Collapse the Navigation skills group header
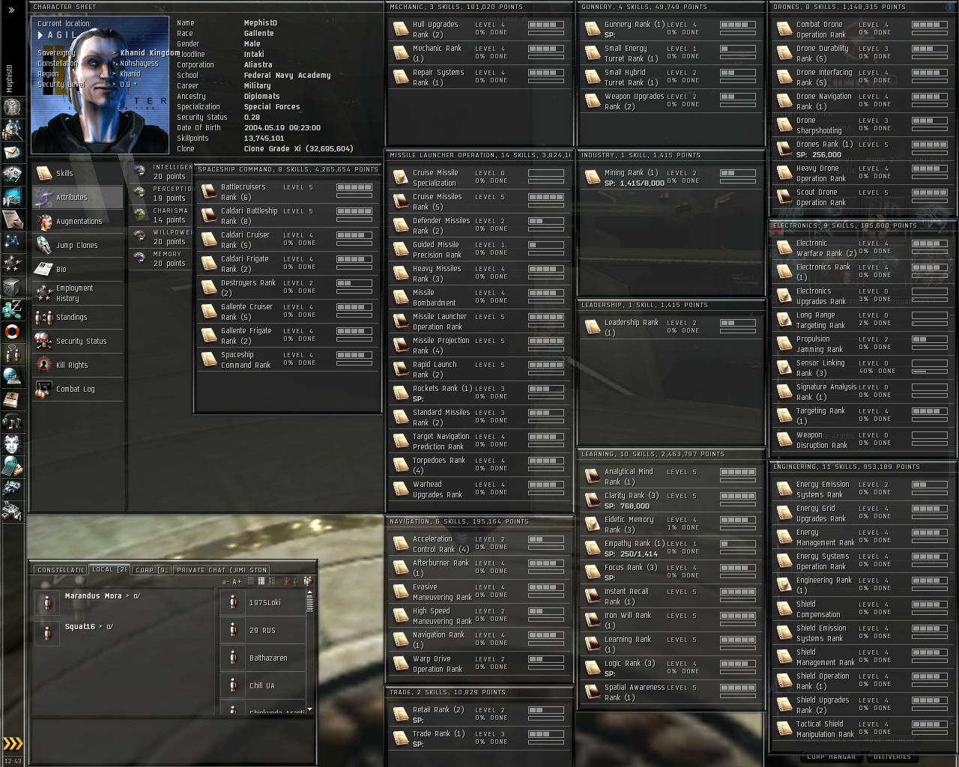 tap(480, 521)
